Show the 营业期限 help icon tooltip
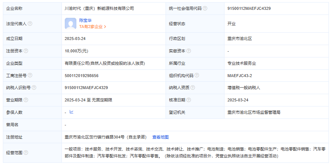Screen dimensions: 334x165 coord(26,100)
